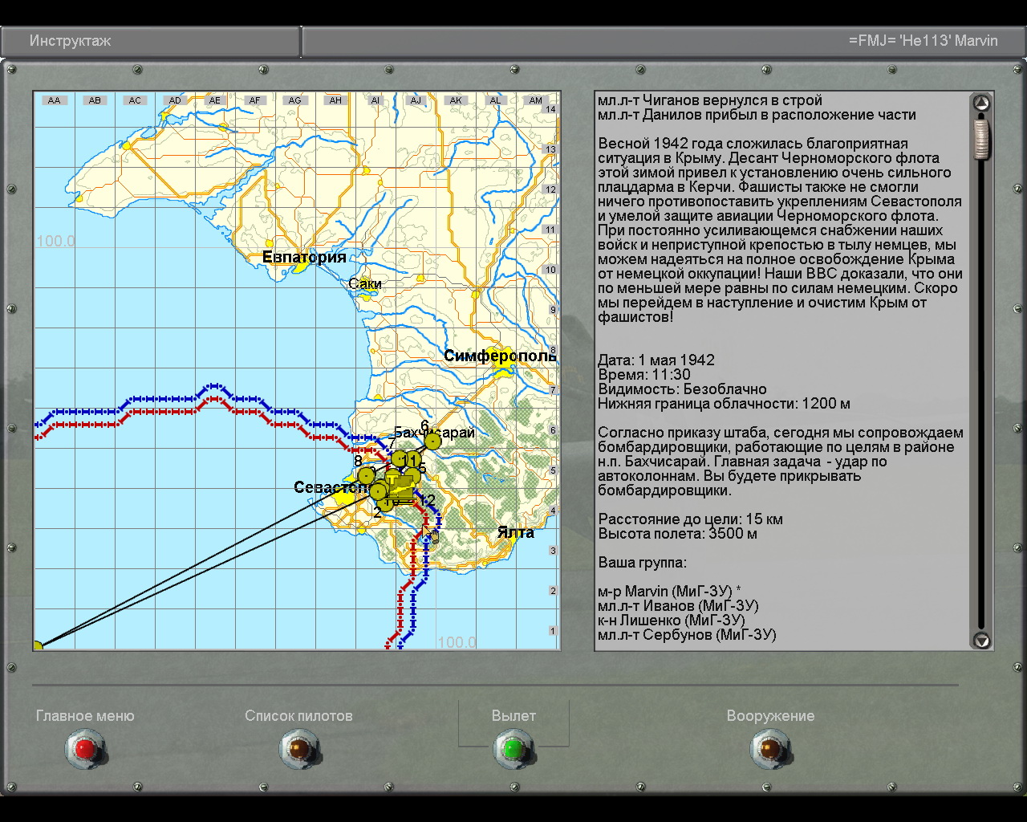This screenshot has width=1027, height=822.
Task: Click the "Ваша группа:" heading
Action: pyautogui.click(x=642, y=563)
